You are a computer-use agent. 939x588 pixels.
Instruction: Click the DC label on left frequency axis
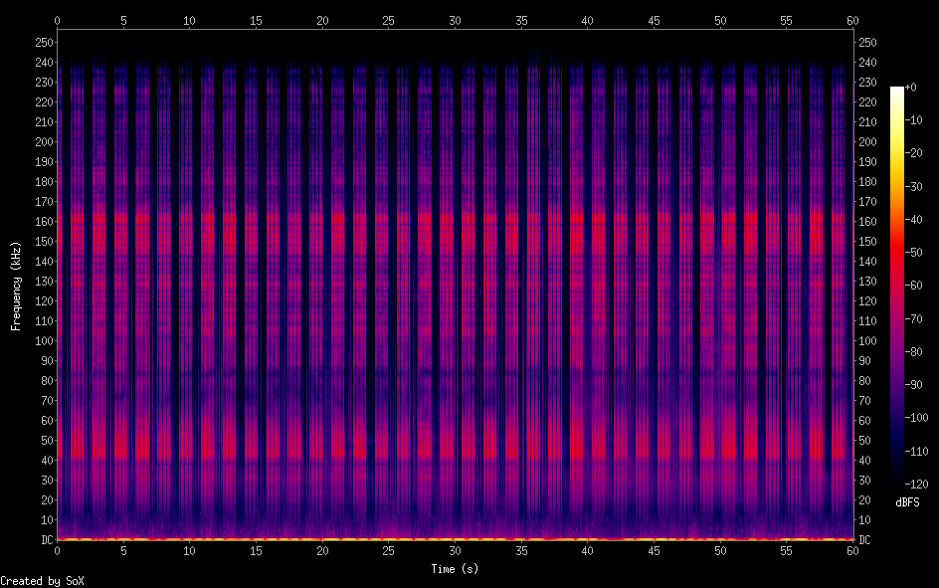point(44,540)
